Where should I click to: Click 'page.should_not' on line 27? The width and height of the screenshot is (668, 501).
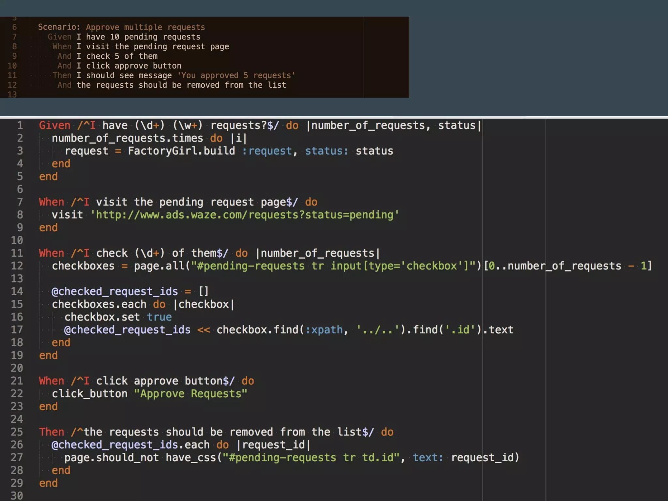(111, 458)
